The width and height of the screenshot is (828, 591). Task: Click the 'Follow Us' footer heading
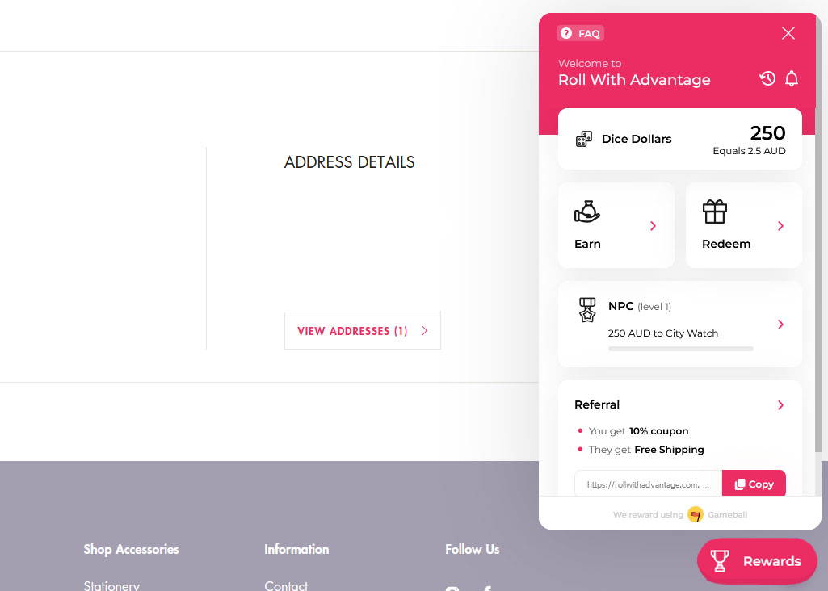pyautogui.click(x=472, y=549)
